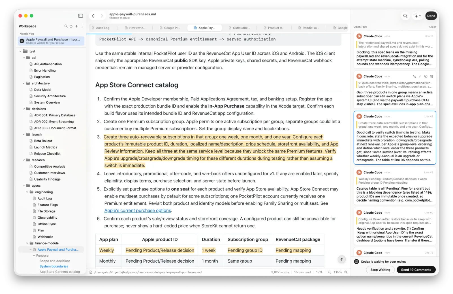The image size is (453, 294).
Task: Open the sparkle AI actions dropdown
Action: point(417,16)
